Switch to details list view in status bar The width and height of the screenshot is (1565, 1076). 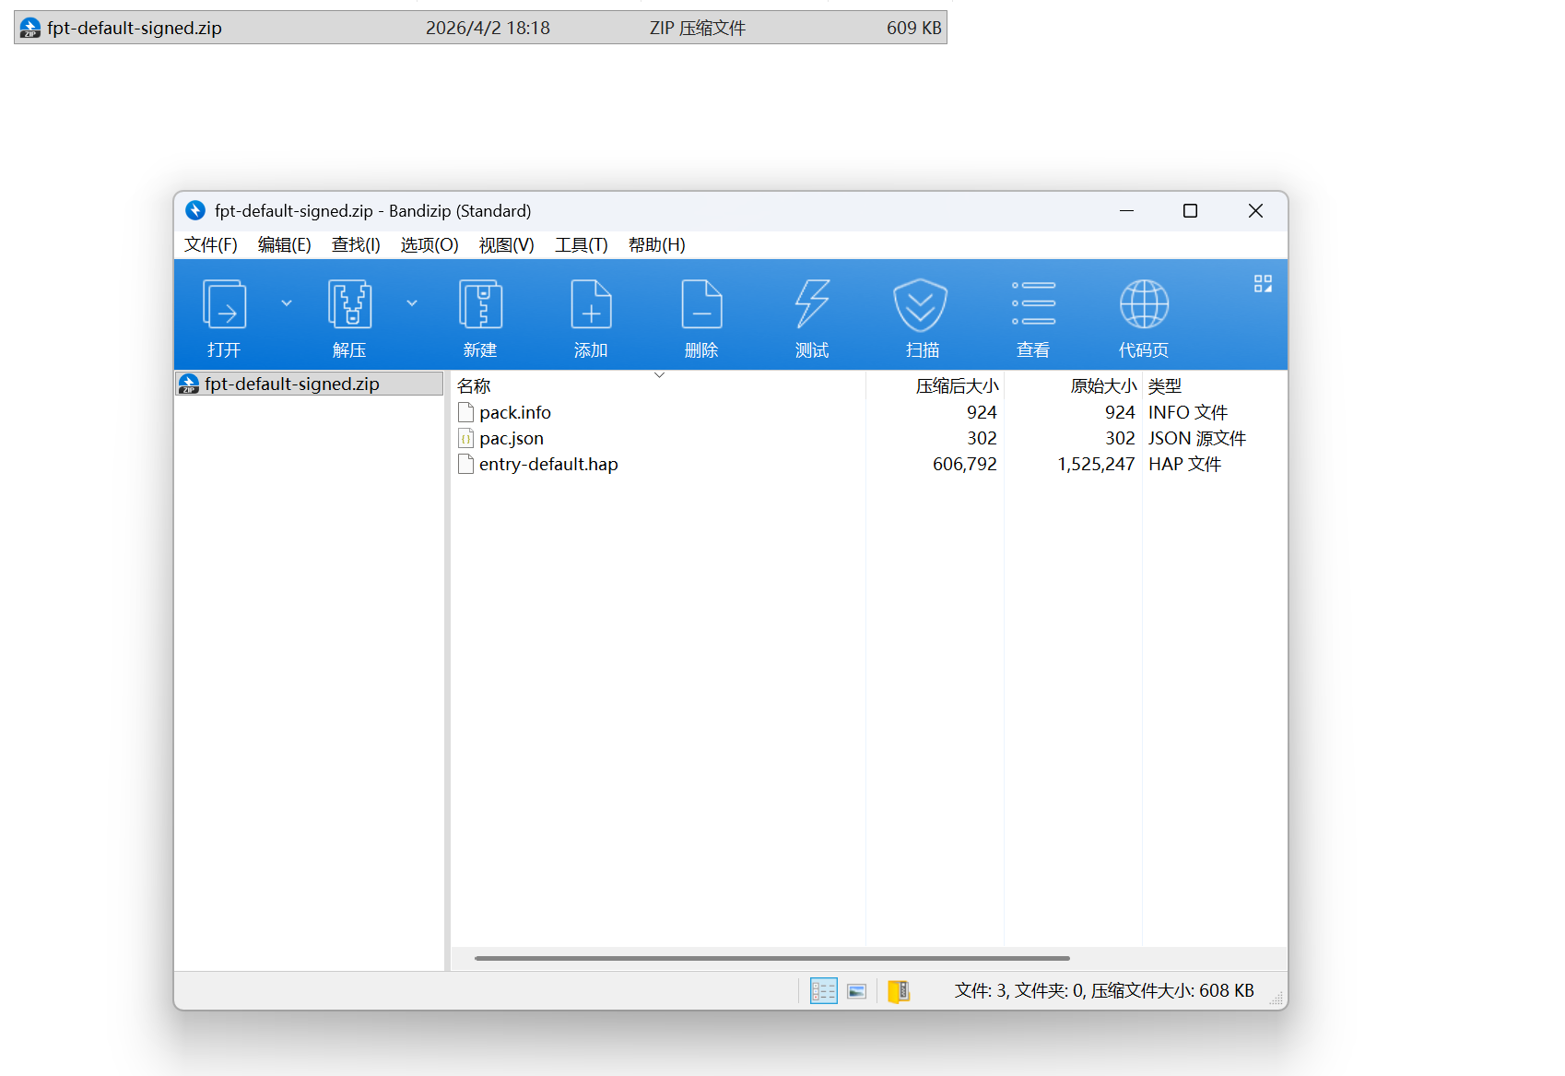(x=823, y=991)
